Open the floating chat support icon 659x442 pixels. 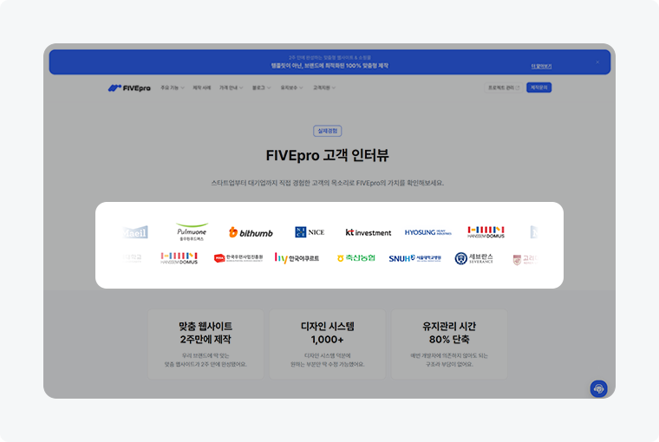point(598,388)
